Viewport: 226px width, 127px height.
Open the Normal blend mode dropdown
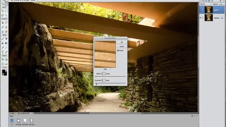coord(206,4)
